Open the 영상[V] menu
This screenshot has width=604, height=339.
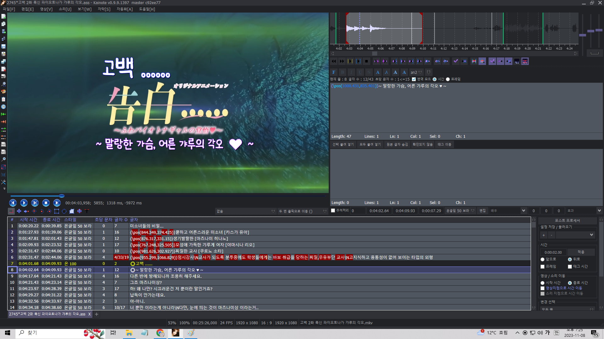tap(46, 9)
